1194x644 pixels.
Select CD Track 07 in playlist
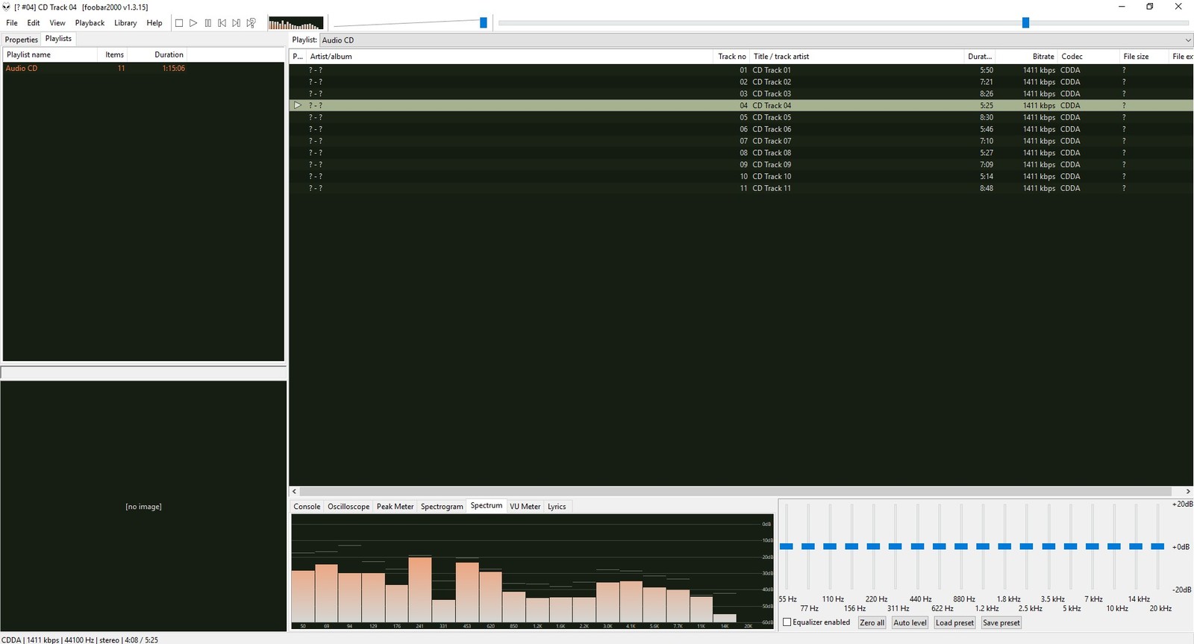pyautogui.click(x=772, y=141)
